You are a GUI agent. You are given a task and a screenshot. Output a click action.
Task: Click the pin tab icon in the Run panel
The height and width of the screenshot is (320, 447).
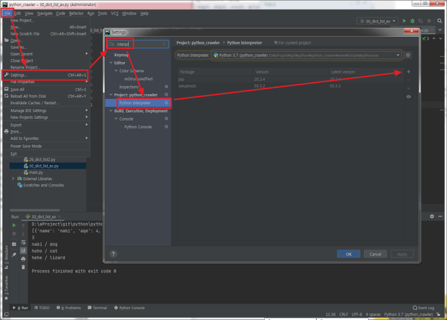point(14,254)
